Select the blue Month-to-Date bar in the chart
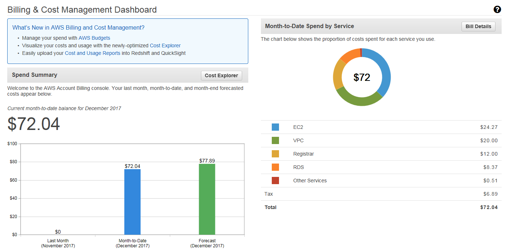Viewport: 515px width, 252px height. 132,202
